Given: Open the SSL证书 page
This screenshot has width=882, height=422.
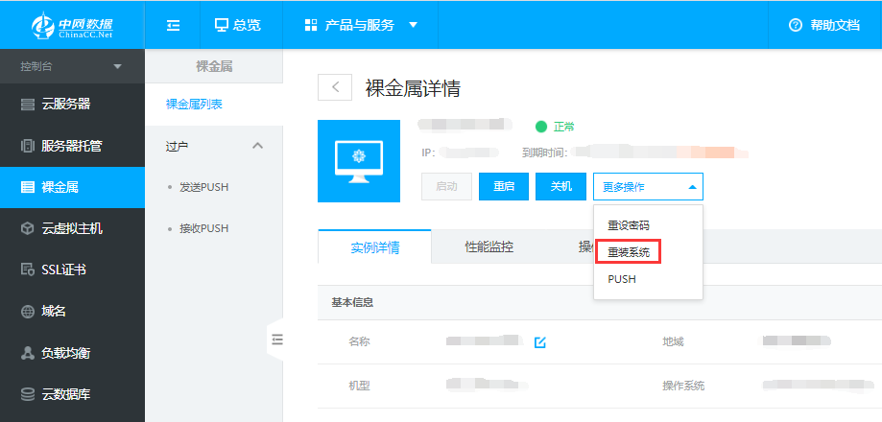Looking at the screenshot, I should coord(72,270).
